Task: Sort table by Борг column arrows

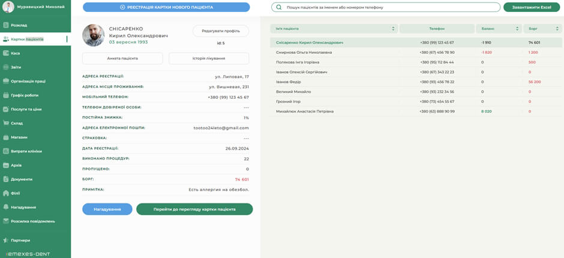Action: click(x=557, y=29)
